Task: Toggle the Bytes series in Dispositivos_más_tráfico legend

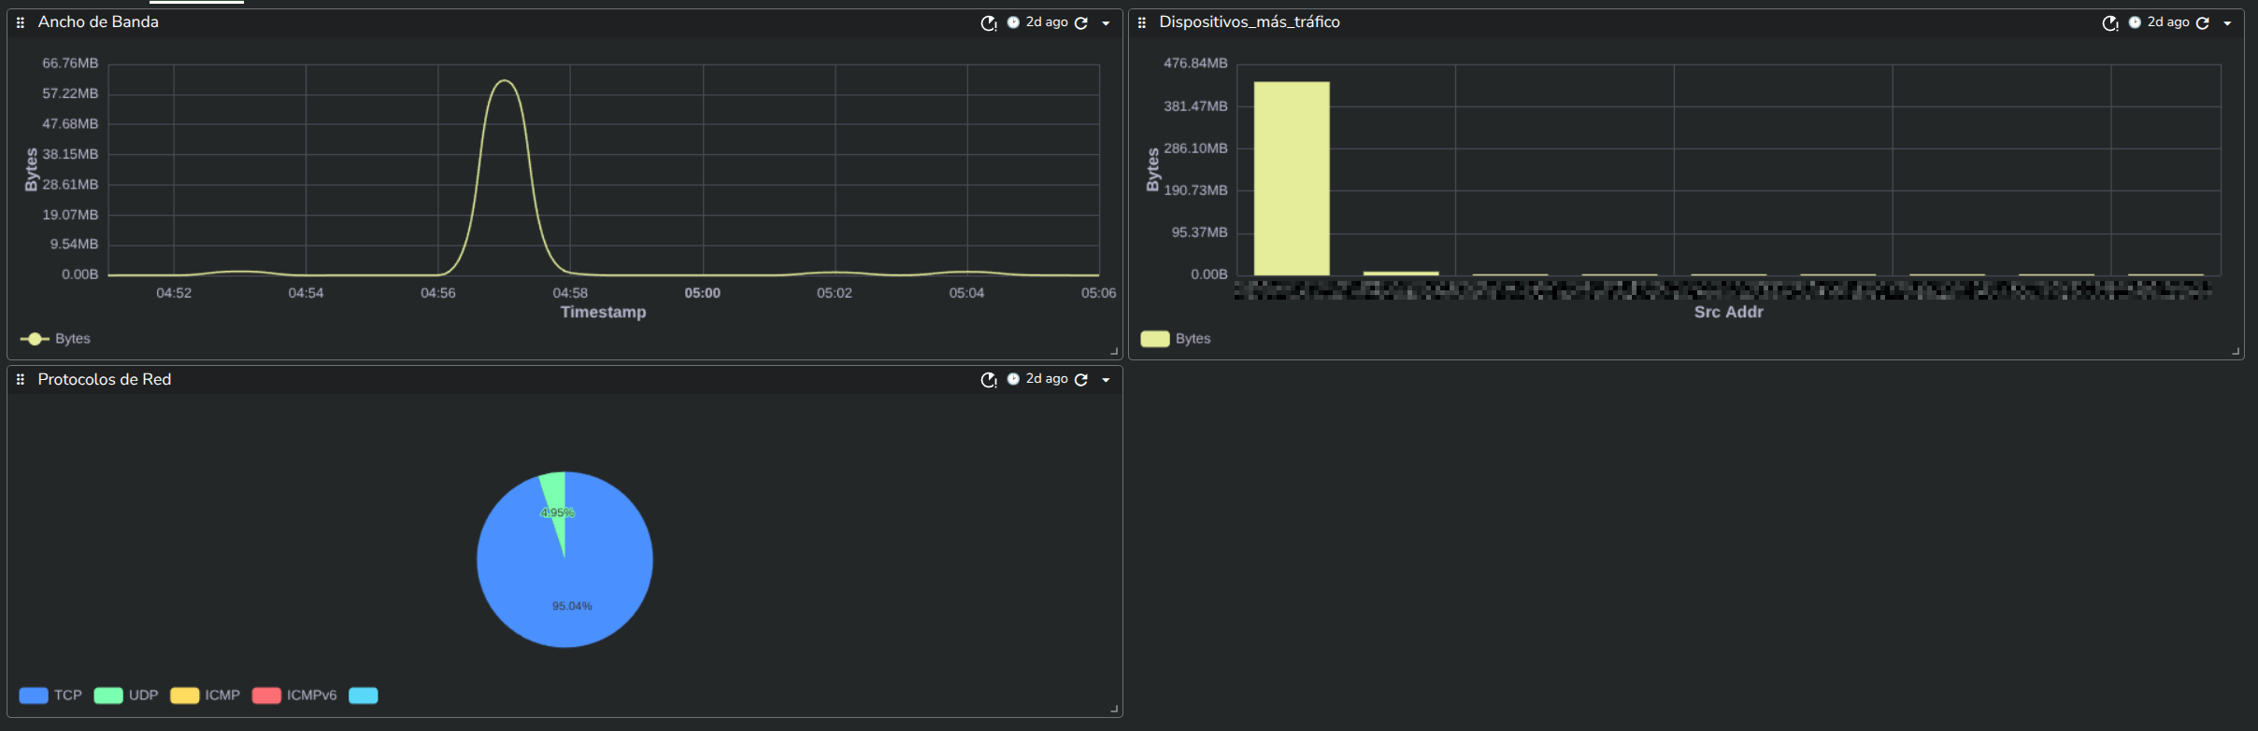Action: 1176,339
